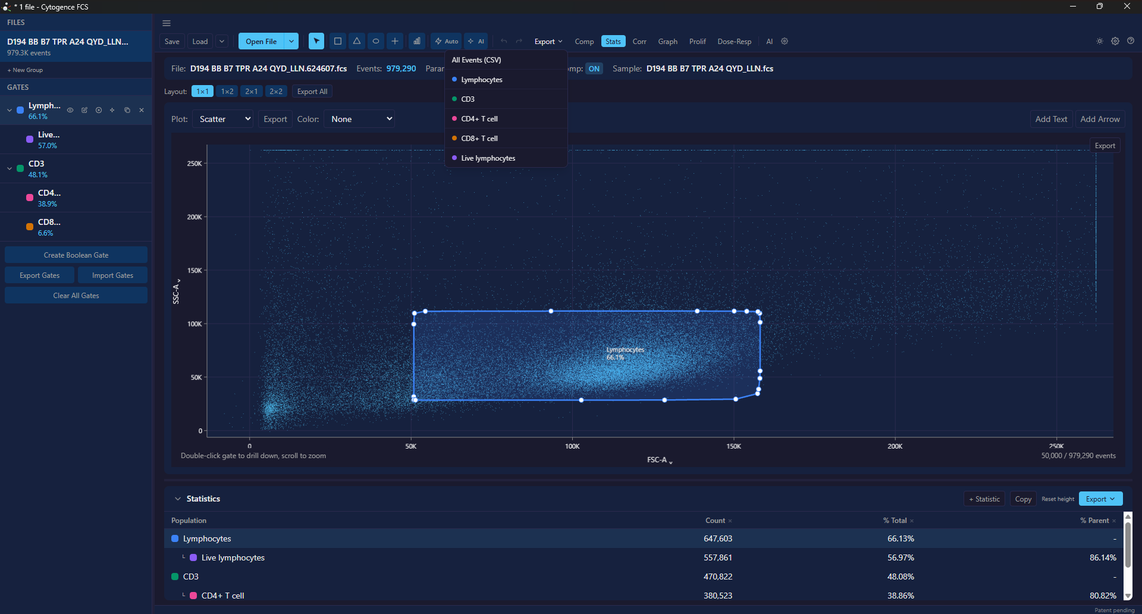Open the Plot type Scatter dropdown
This screenshot has width=1142, height=614.
click(x=223, y=119)
